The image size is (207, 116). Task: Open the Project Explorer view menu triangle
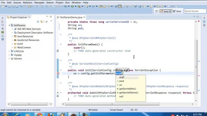pos(51,21)
